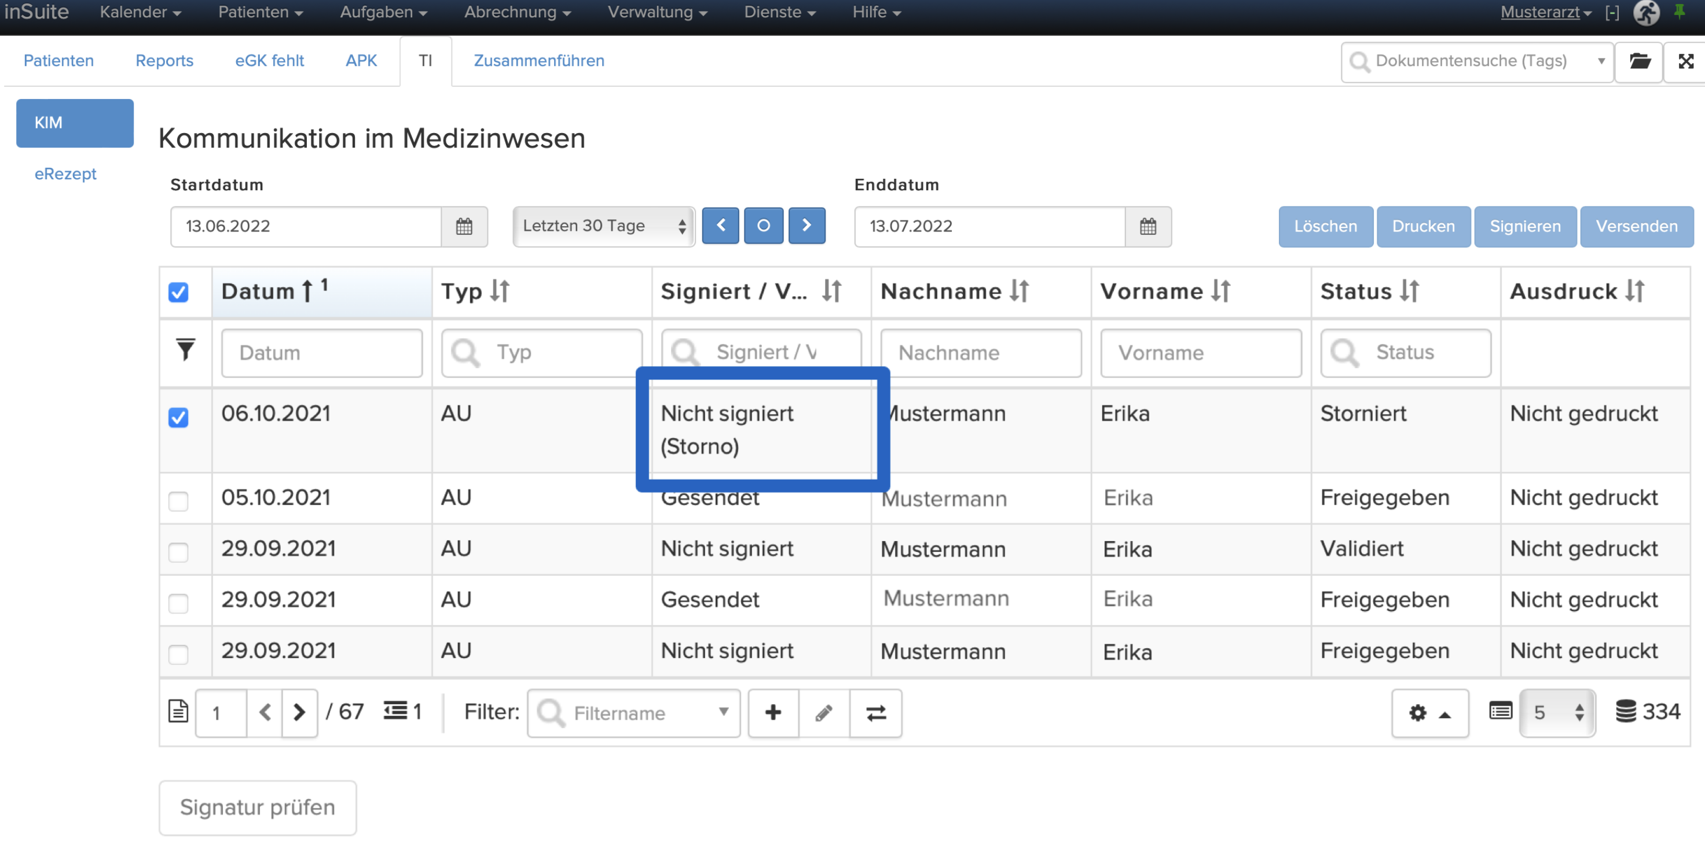Check the 05.10.2021 row checkbox
The width and height of the screenshot is (1705, 850).
click(178, 502)
